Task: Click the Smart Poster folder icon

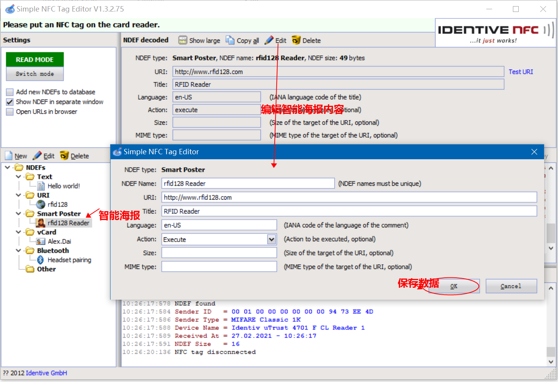Action: 30,214
